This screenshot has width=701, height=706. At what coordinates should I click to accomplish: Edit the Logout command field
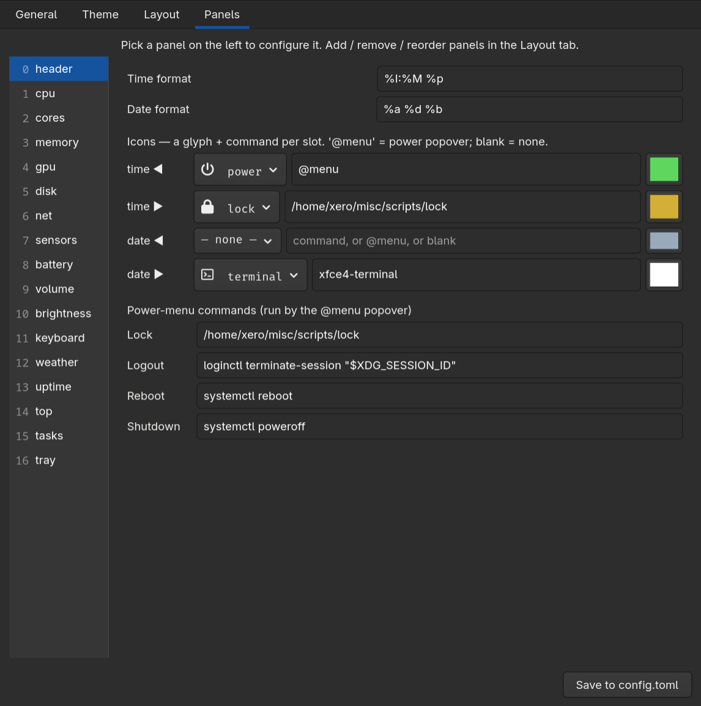(439, 366)
